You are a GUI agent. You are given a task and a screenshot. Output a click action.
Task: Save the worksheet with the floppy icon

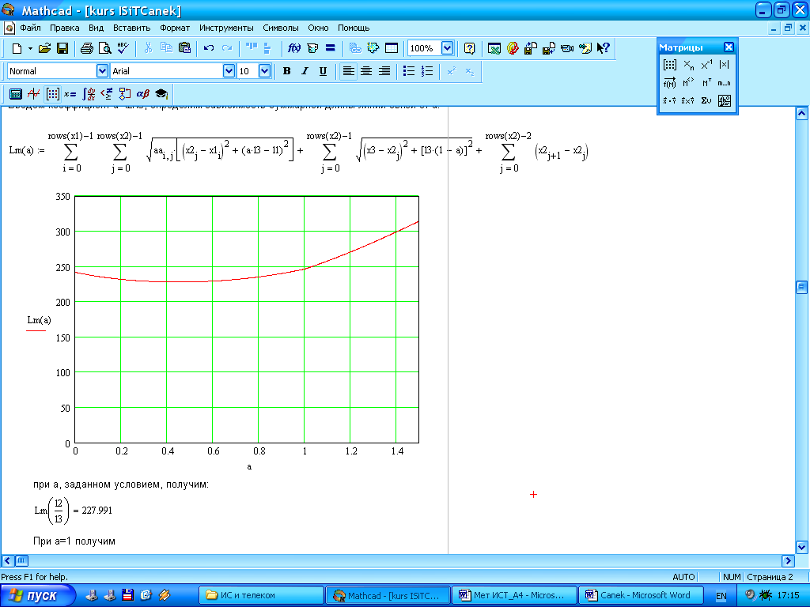(62, 48)
